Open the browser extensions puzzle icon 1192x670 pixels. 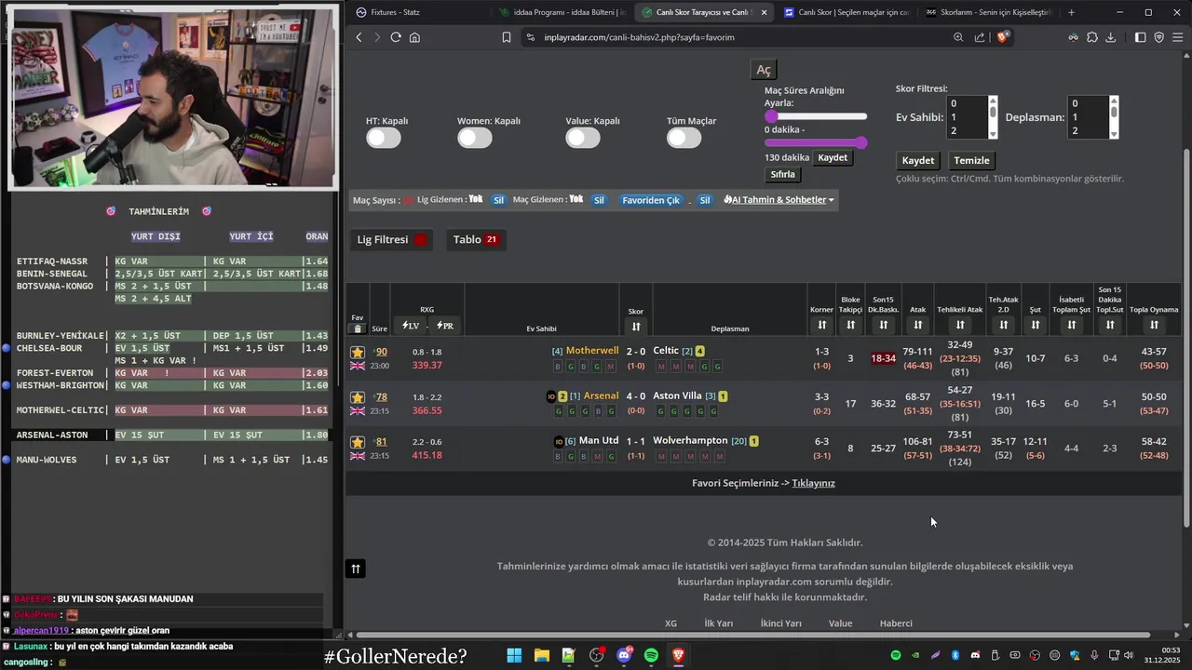(1092, 37)
